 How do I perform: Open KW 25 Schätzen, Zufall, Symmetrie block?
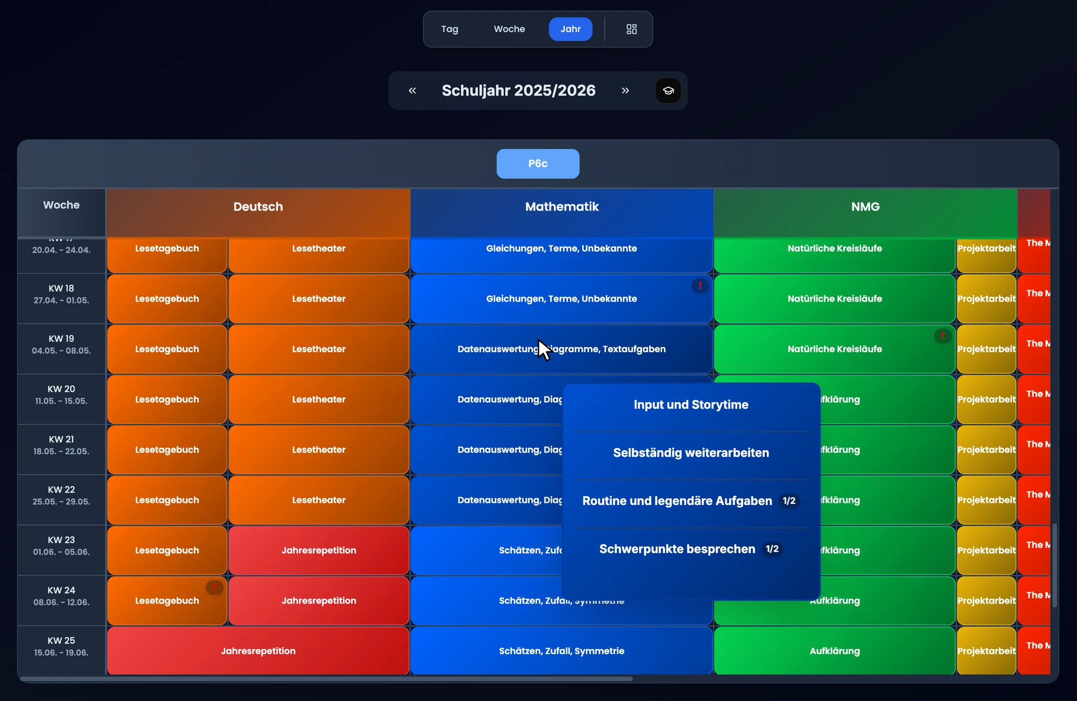(562, 651)
